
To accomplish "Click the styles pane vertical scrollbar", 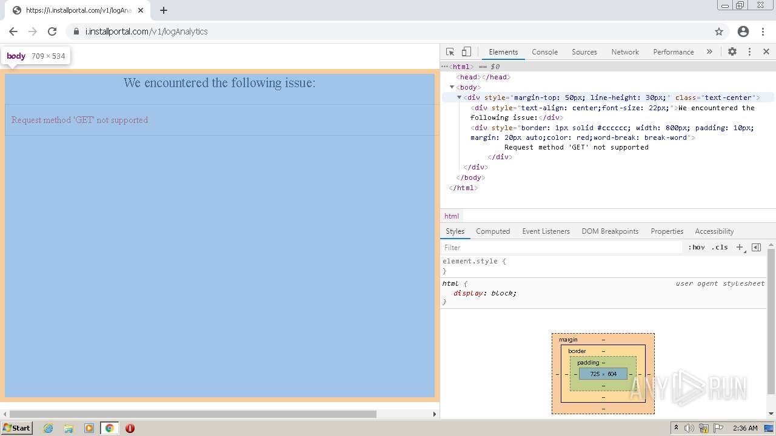I will pos(771,321).
